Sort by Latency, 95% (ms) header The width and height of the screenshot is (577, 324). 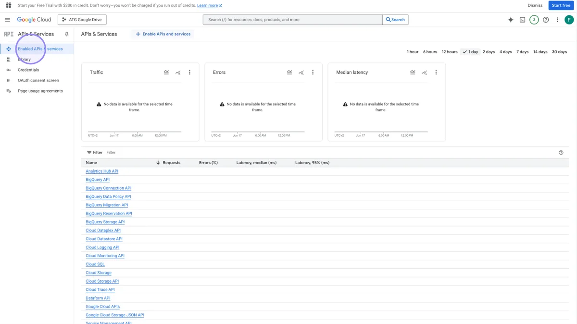[313, 163]
